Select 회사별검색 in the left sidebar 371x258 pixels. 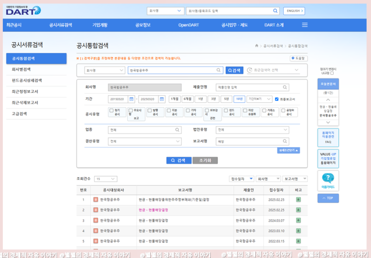(x=21, y=69)
